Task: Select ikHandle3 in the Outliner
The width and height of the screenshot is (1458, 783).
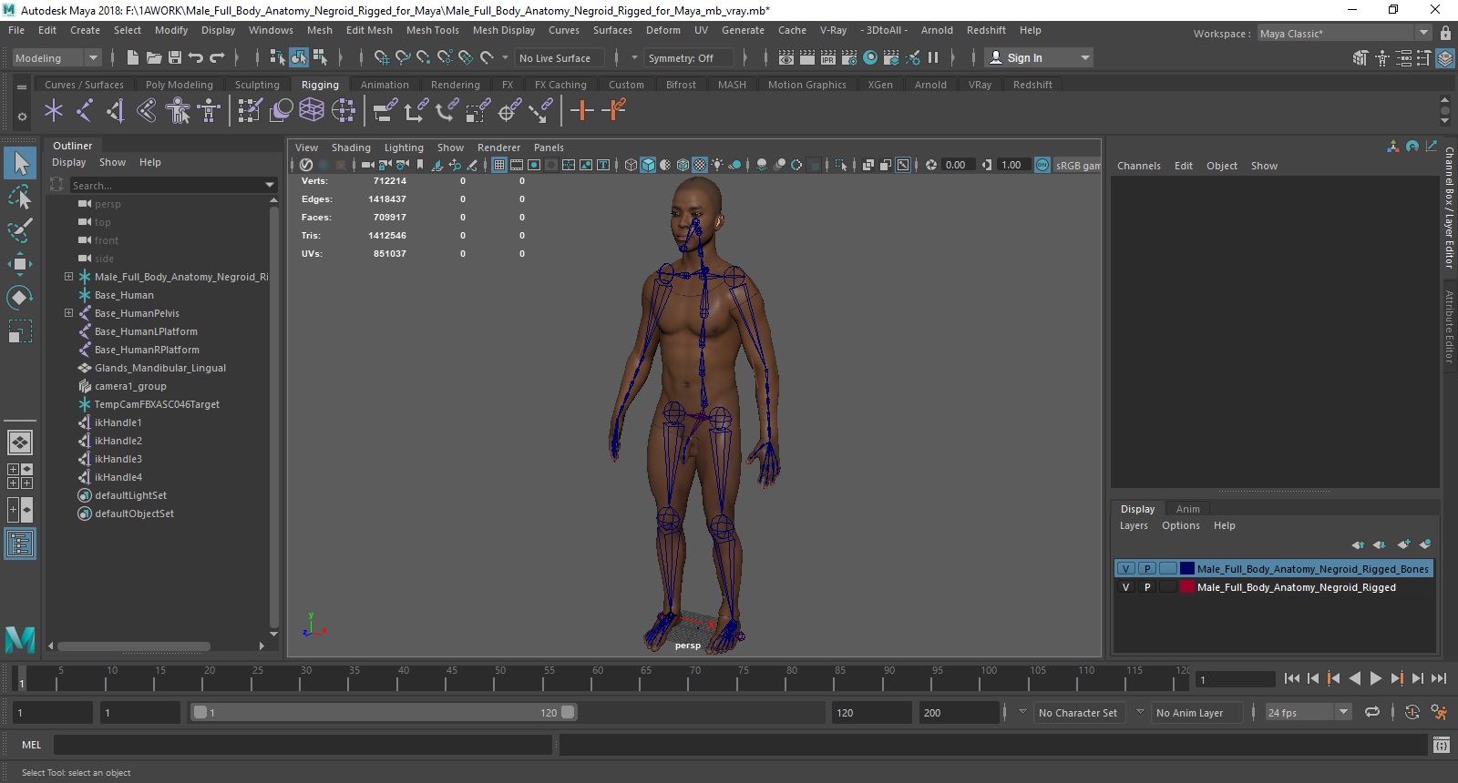Action: click(x=118, y=458)
